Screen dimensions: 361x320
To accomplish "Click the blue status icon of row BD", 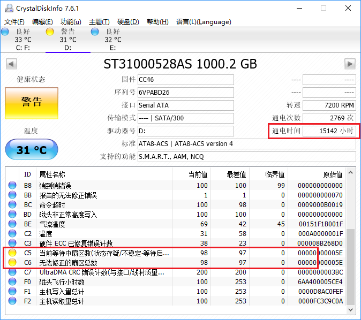I will point(12,214).
